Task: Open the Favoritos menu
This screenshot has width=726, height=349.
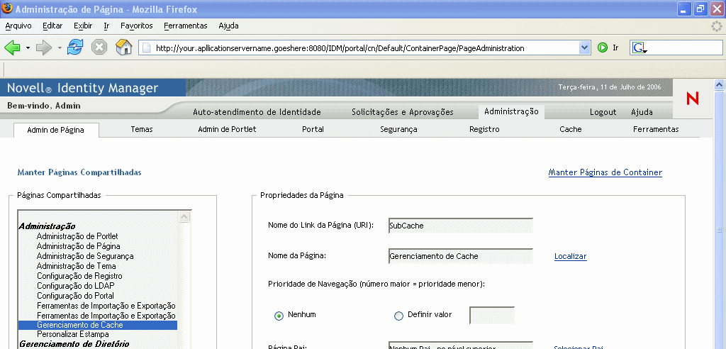Action: (x=137, y=26)
